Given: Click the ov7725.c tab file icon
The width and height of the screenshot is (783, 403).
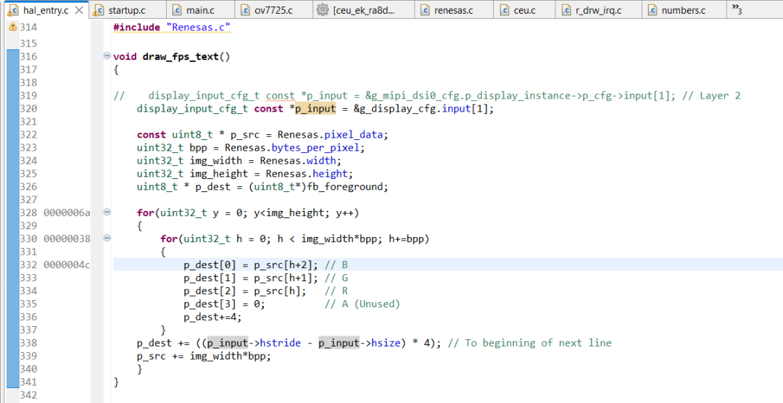Looking at the screenshot, I should click(245, 10).
